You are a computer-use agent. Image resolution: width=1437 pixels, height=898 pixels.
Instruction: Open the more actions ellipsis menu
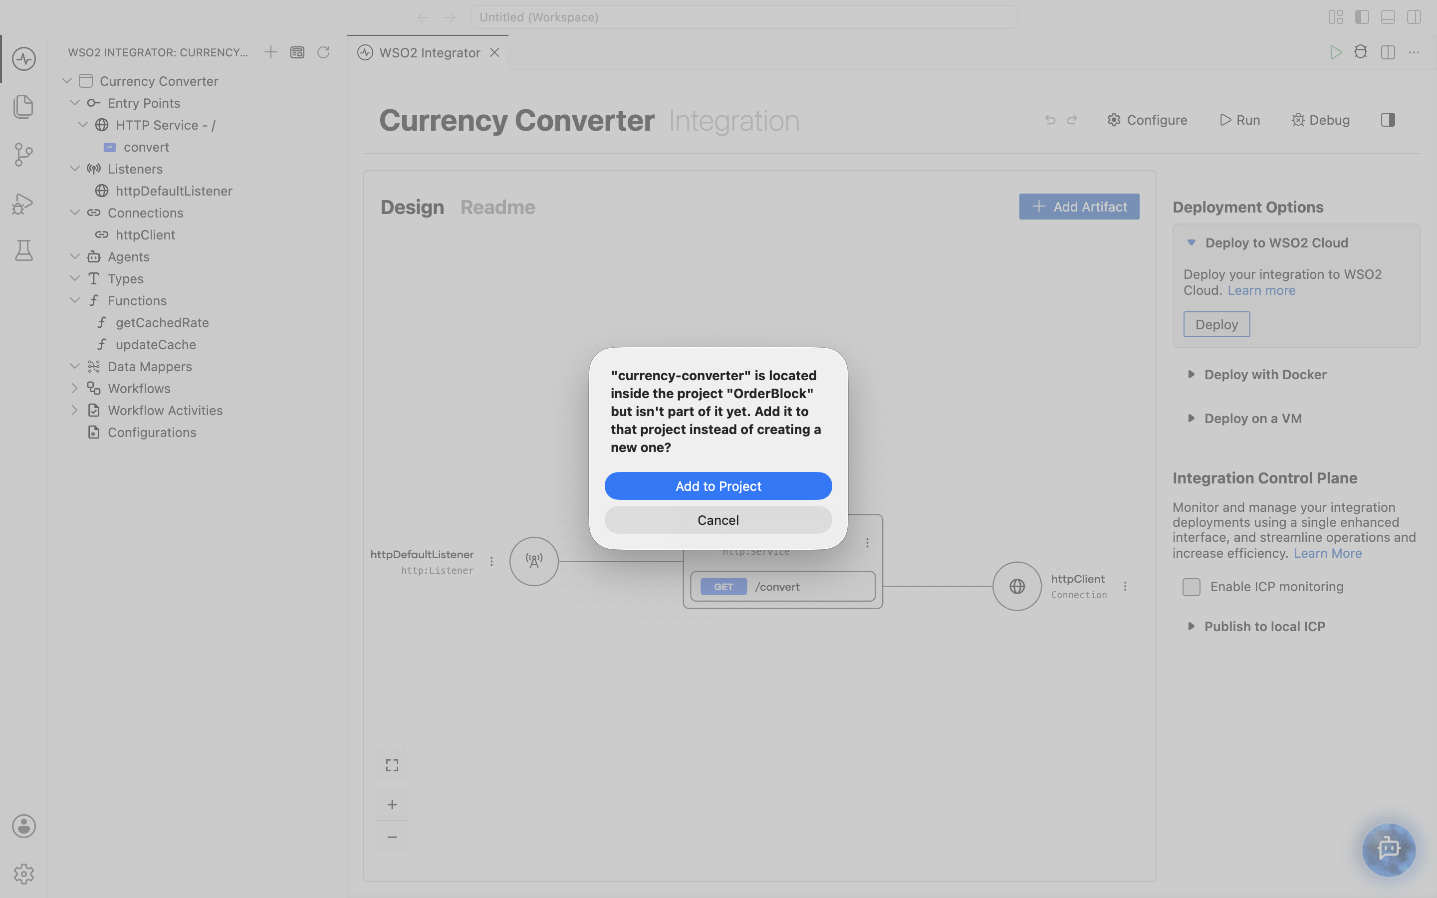click(x=1414, y=52)
